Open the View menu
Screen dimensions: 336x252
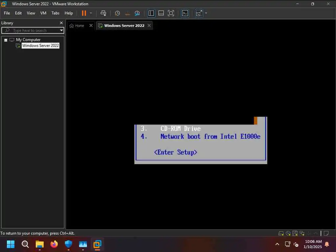click(x=31, y=13)
